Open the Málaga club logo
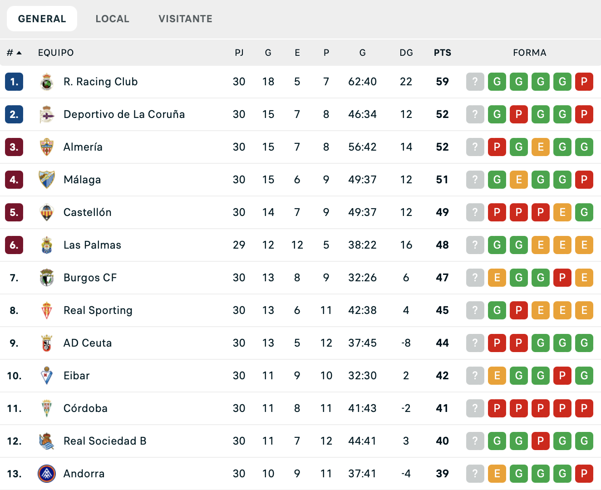601x490 pixels. 47,180
